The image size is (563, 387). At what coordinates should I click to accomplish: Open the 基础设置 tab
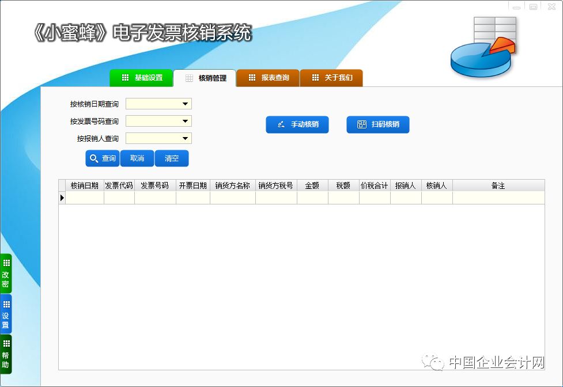point(141,78)
